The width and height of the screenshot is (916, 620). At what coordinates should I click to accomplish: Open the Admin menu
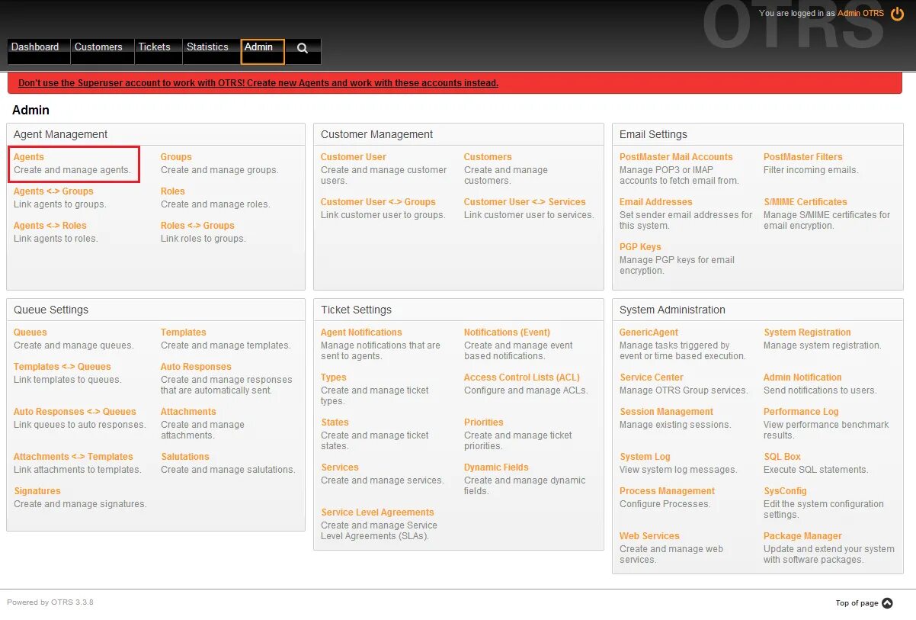coord(263,51)
